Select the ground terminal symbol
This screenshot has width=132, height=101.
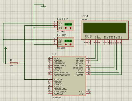[x=43, y=7]
